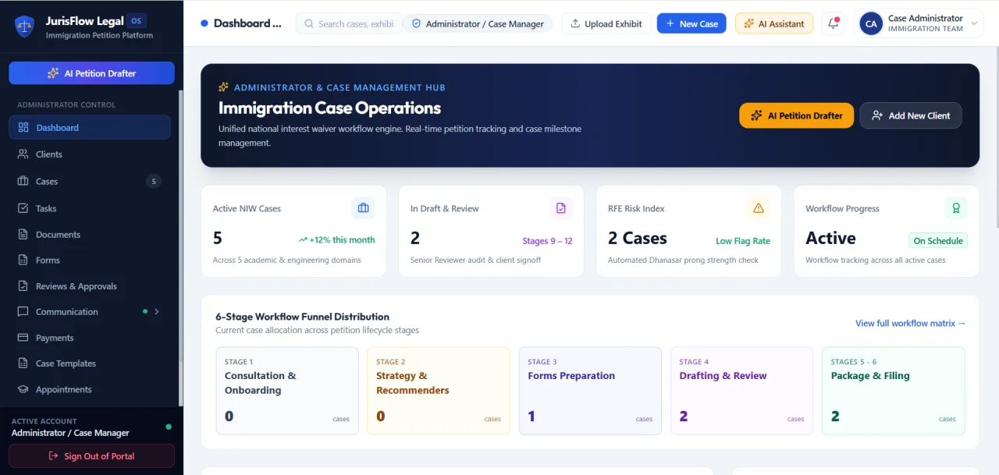999x475 pixels.
Task: Click the On Schedule status badge
Action: 938,241
